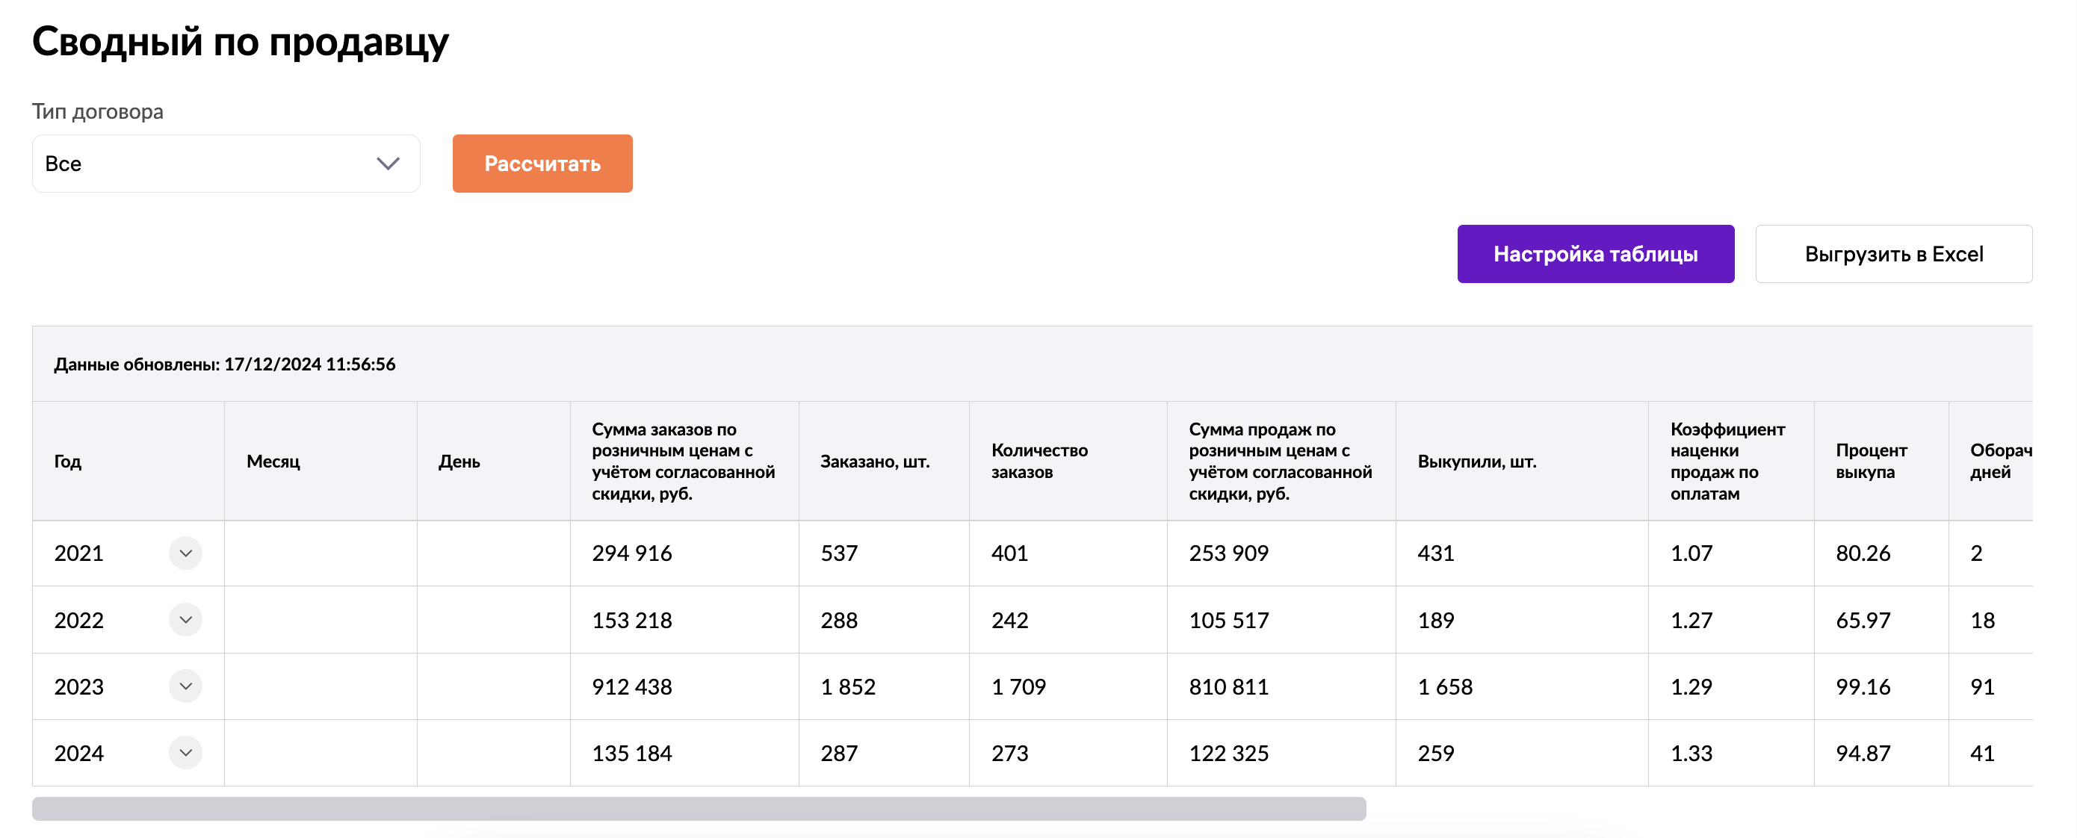This screenshot has height=838, width=2077.
Task: Select buyout percent 94.87
Action: (1863, 754)
